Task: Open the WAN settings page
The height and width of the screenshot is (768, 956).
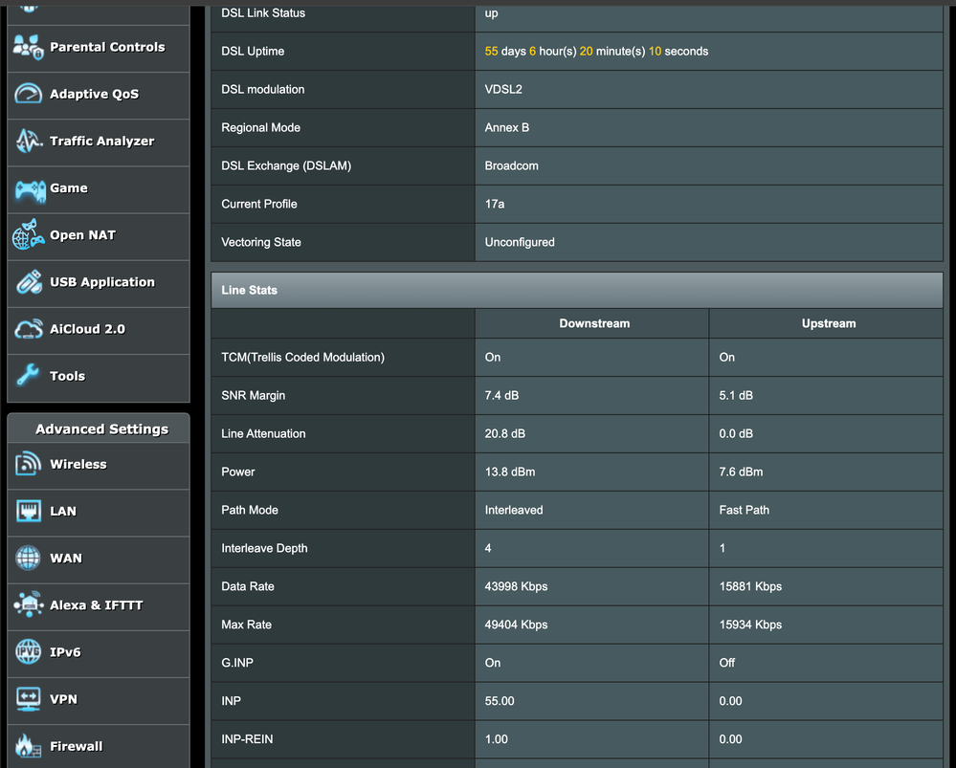Action: [x=66, y=559]
